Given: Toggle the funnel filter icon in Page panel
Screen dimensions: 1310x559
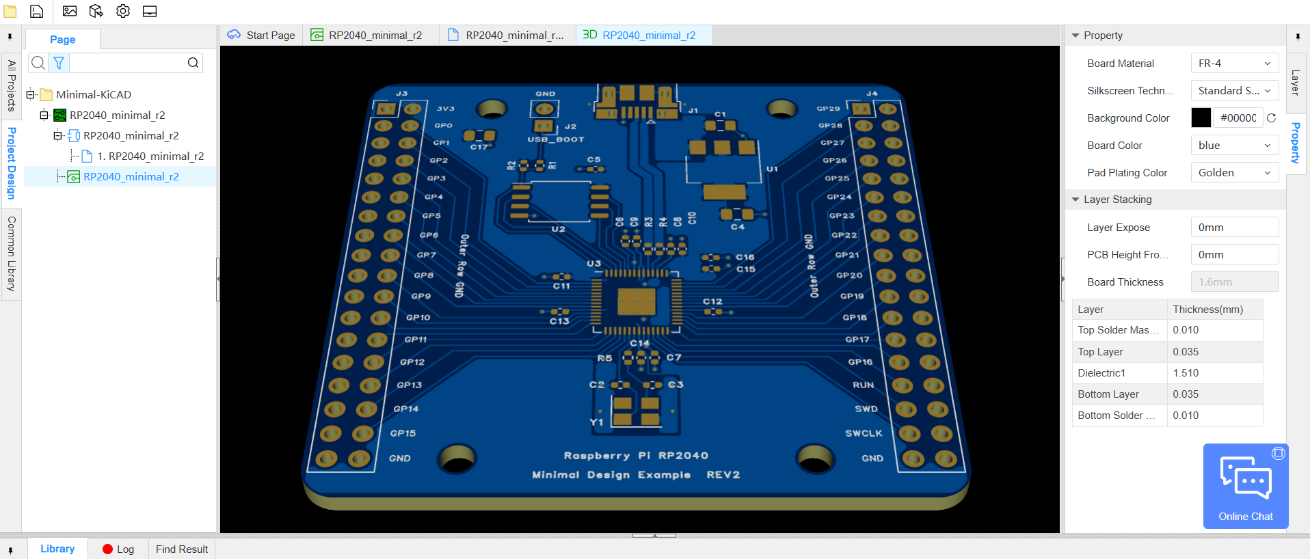Looking at the screenshot, I should [x=59, y=63].
